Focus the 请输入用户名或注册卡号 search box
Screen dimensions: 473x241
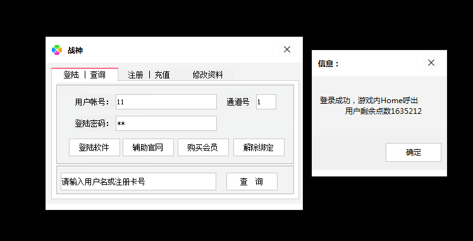tap(138, 182)
